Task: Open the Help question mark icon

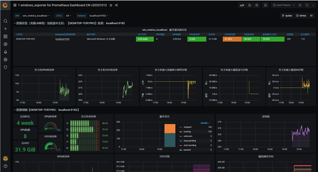Action: click(x=6, y=166)
